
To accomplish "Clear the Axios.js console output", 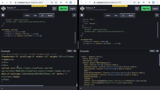I will tap(152, 51).
